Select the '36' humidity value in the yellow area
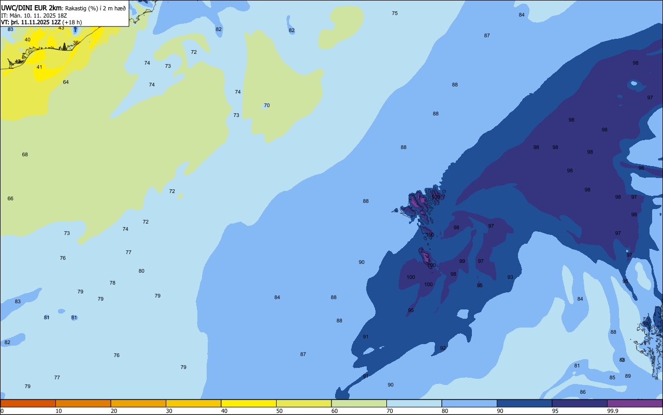 (76, 43)
